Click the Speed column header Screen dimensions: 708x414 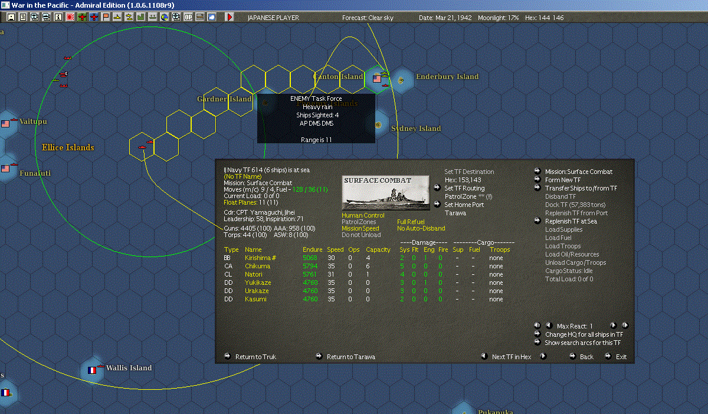[x=335, y=249]
